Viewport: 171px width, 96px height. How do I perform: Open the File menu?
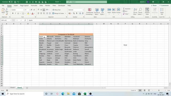[3, 5]
